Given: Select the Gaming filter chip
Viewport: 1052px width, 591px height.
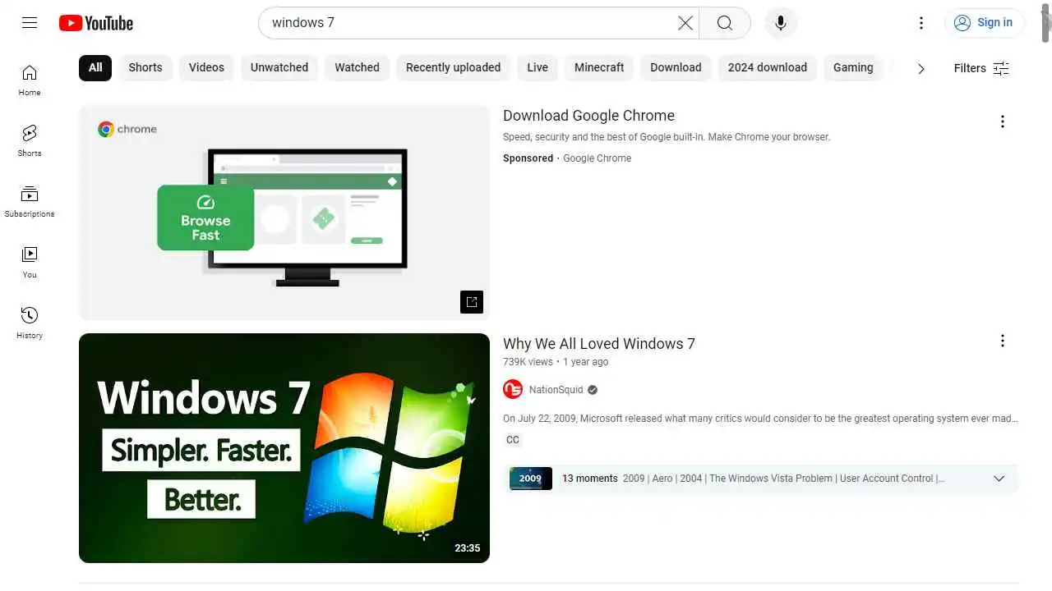Looking at the screenshot, I should pyautogui.click(x=853, y=67).
